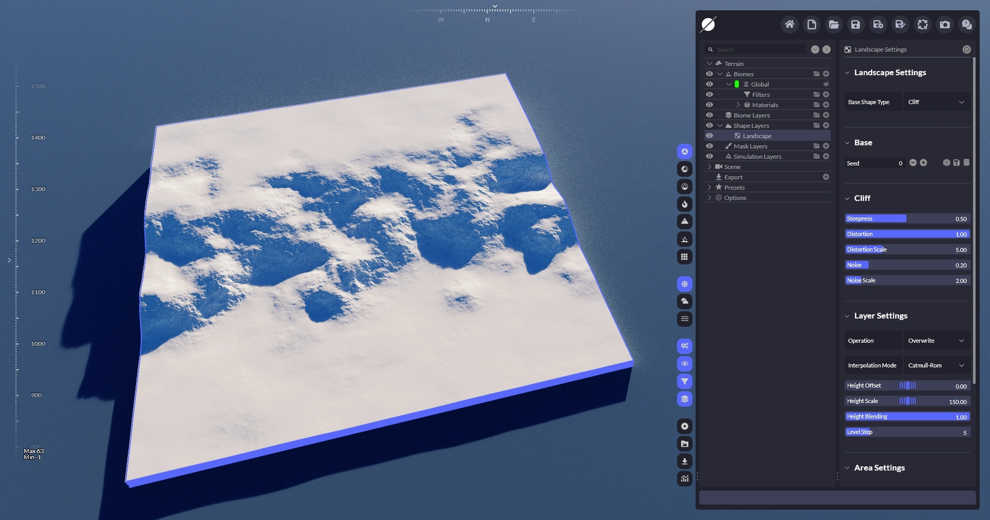The height and width of the screenshot is (520, 990).
Task: Toggle visibility of Biomes
Action: [x=709, y=74]
